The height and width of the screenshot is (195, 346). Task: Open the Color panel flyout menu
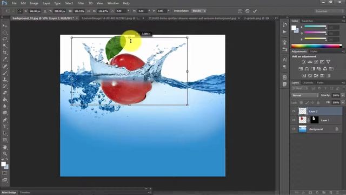[x=343, y=21]
